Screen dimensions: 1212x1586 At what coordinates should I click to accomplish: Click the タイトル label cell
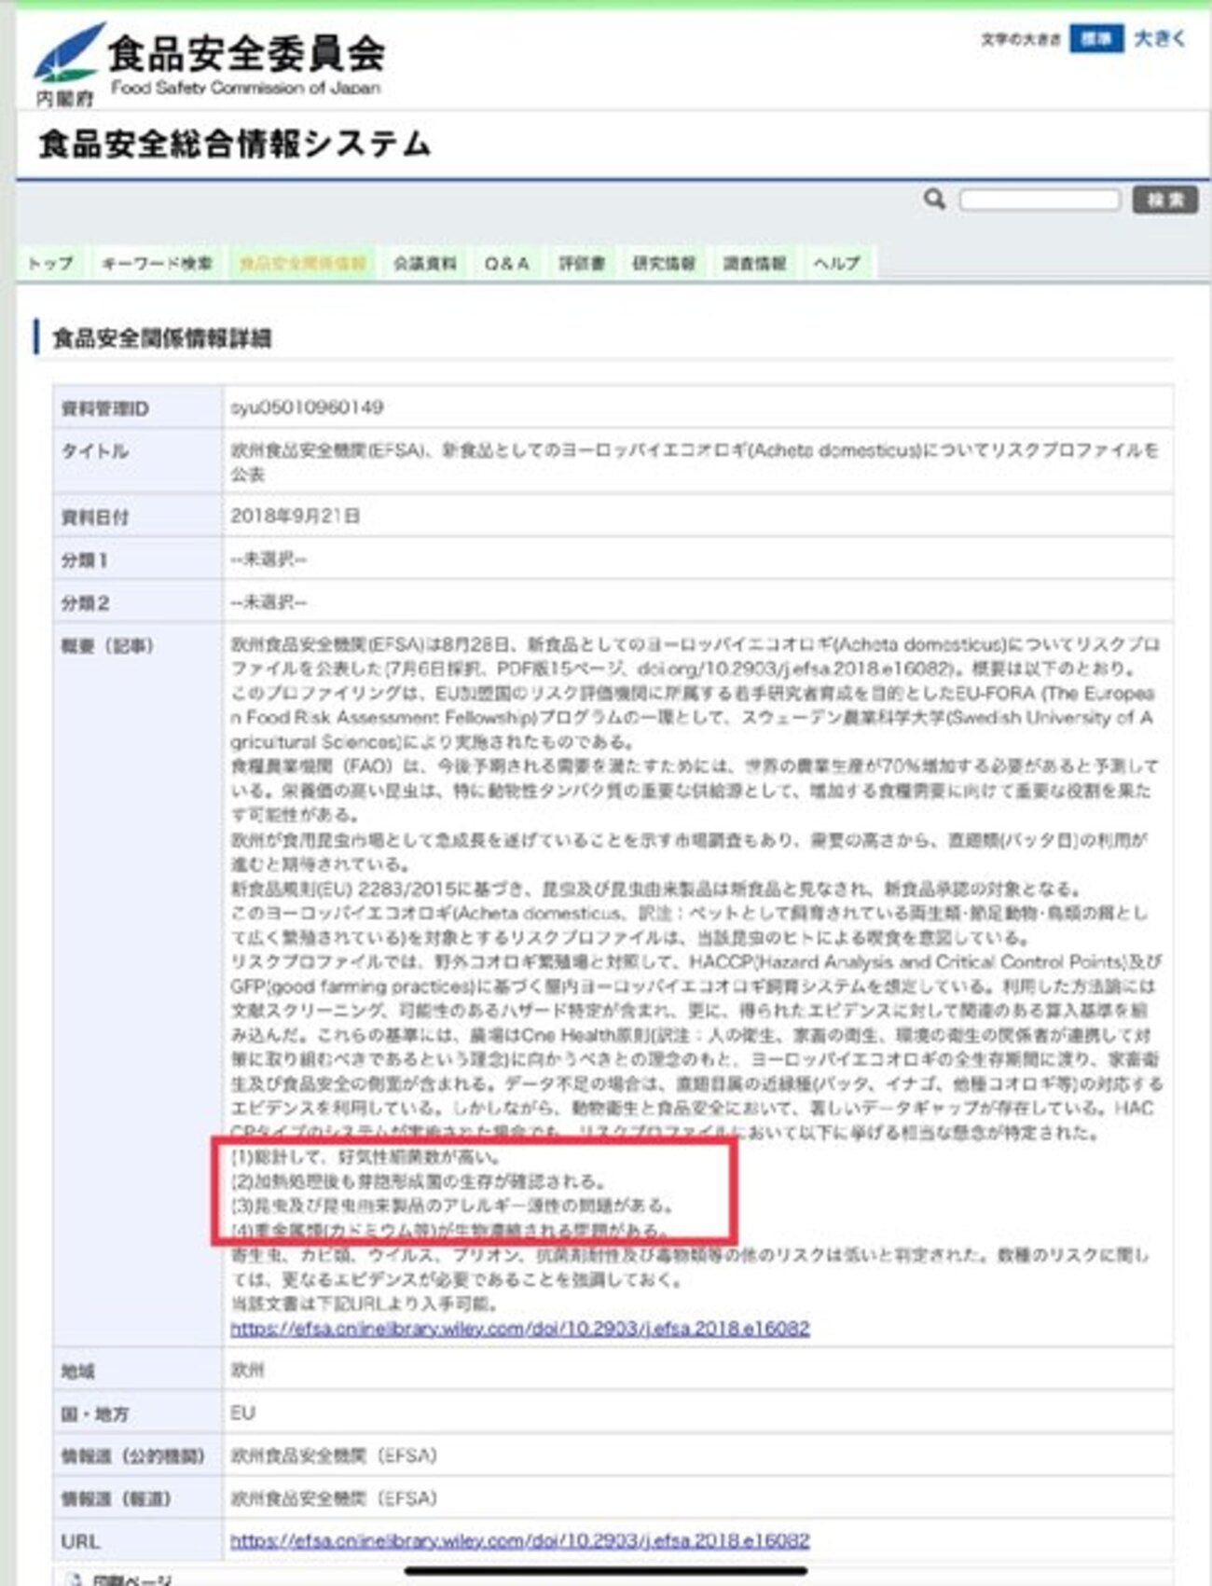click(x=138, y=462)
